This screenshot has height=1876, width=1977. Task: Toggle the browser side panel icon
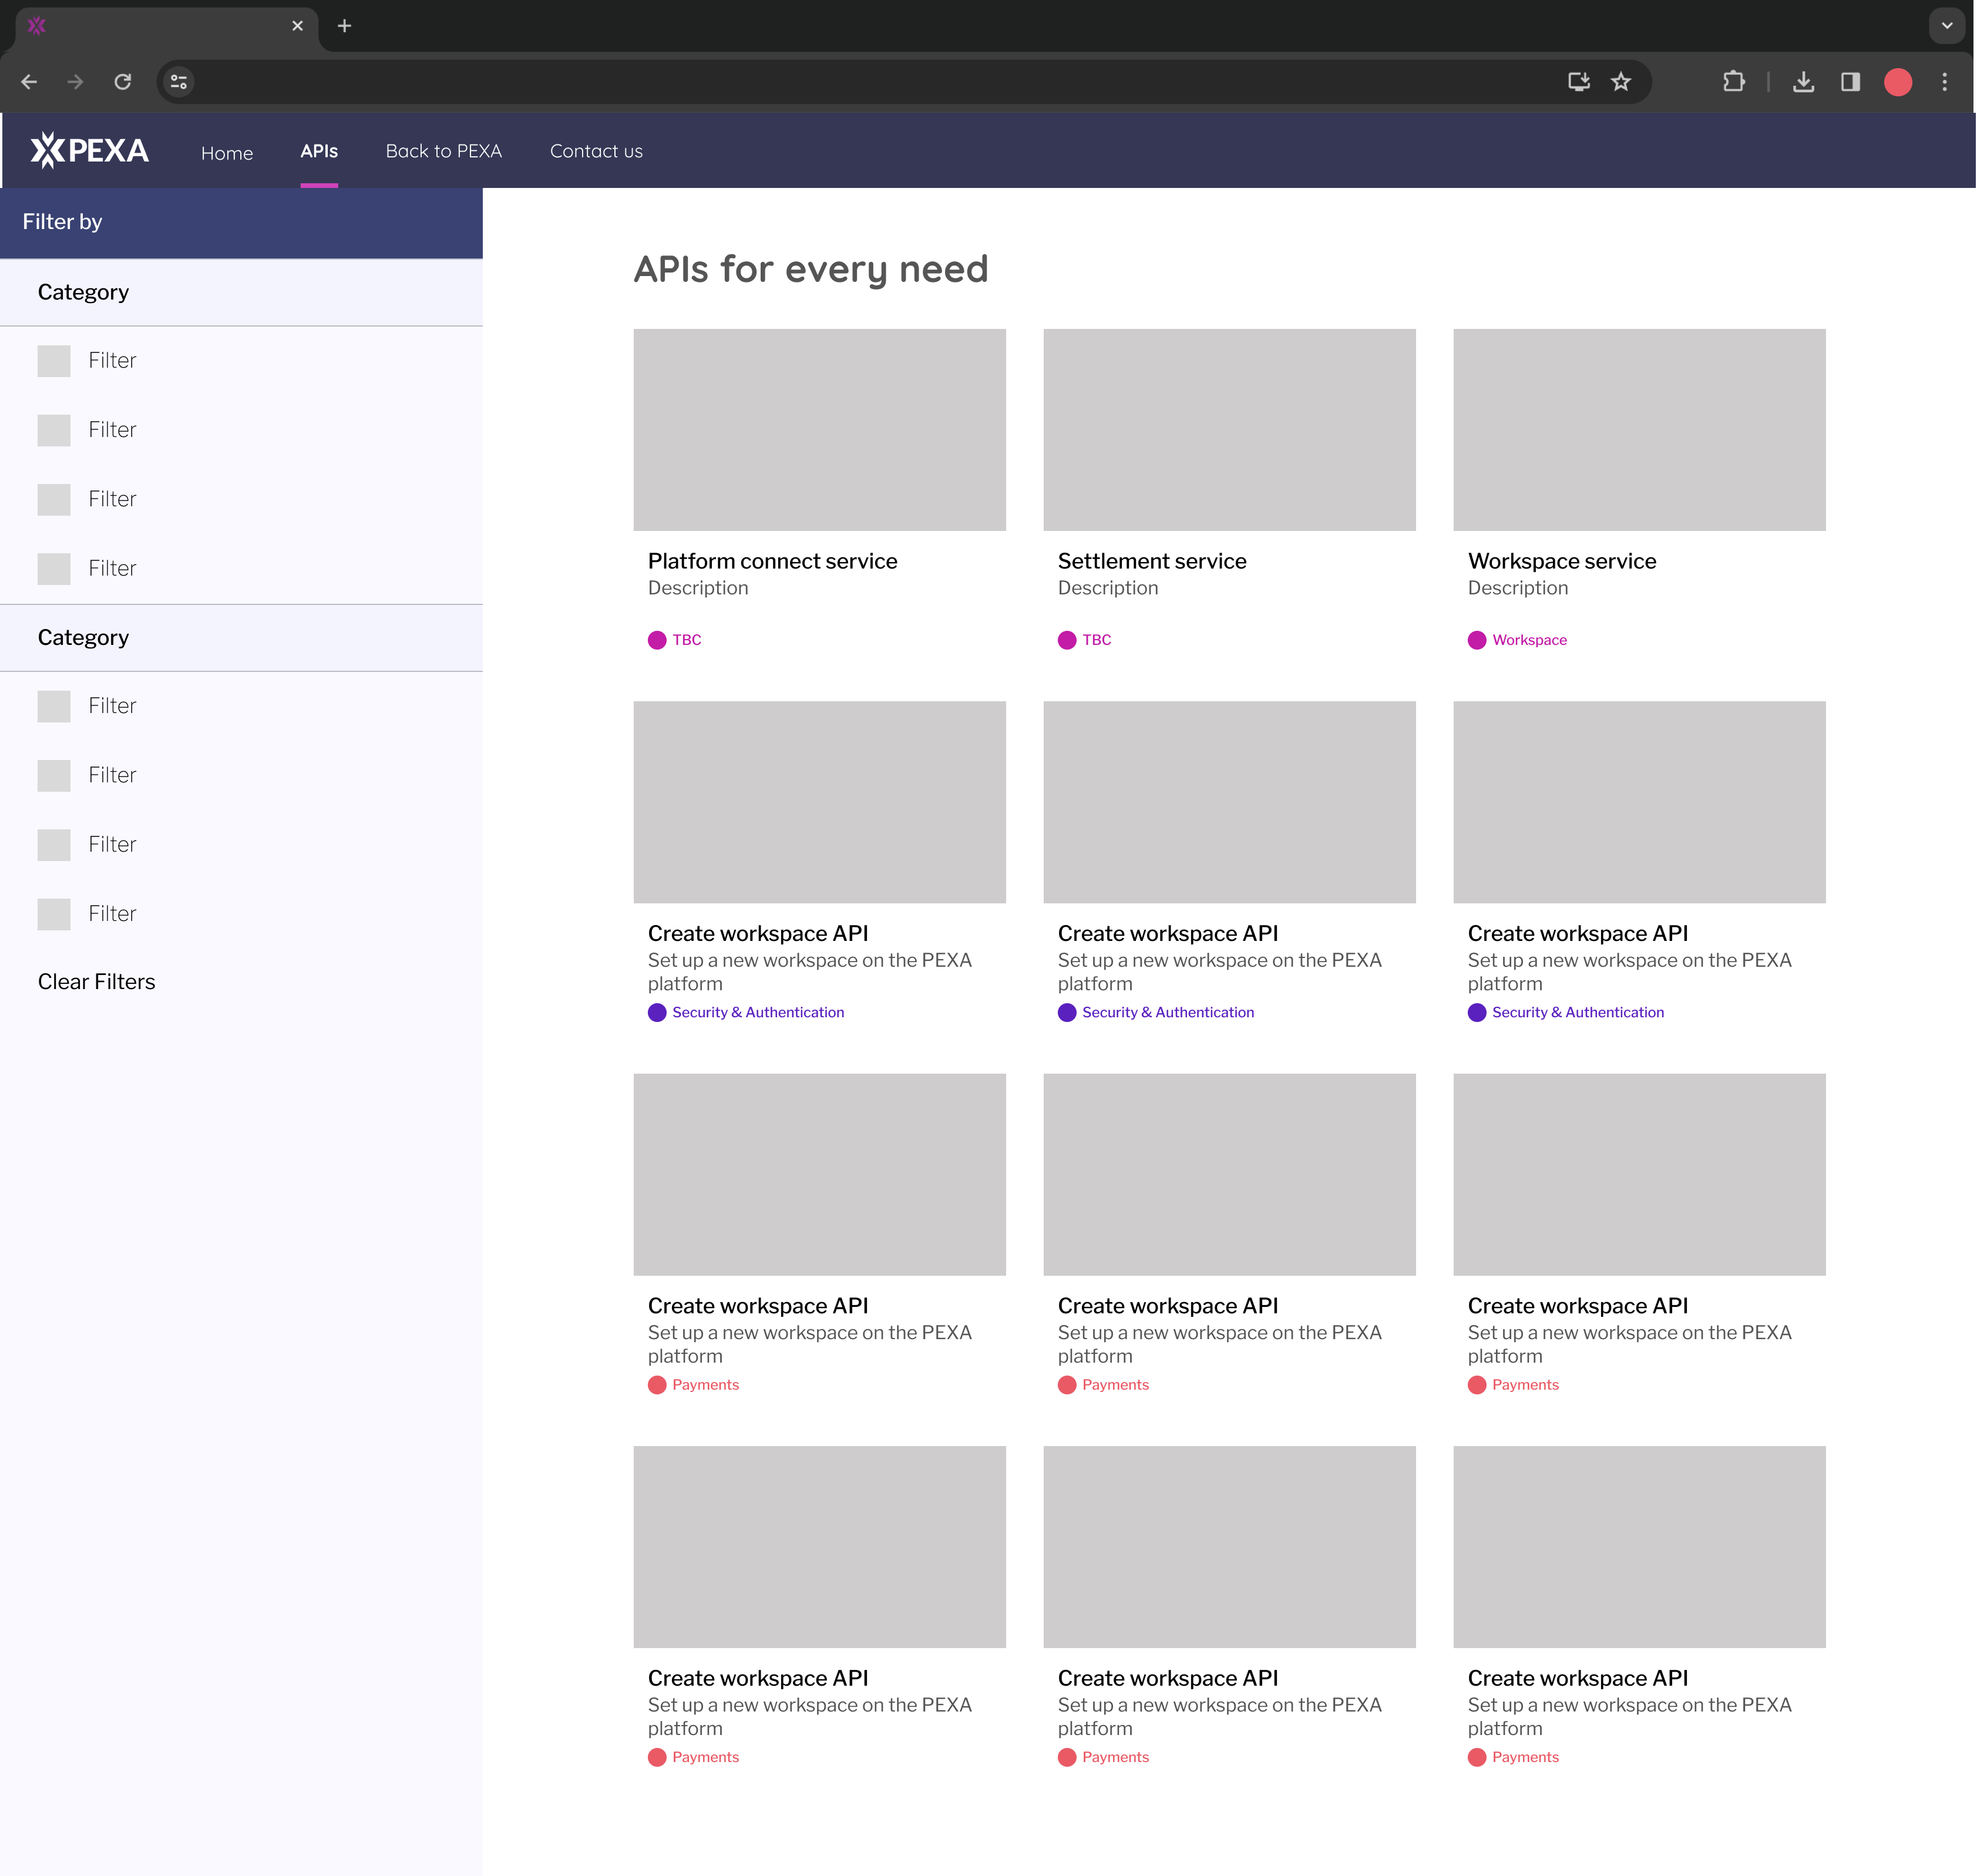click(x=1850, y=82)
